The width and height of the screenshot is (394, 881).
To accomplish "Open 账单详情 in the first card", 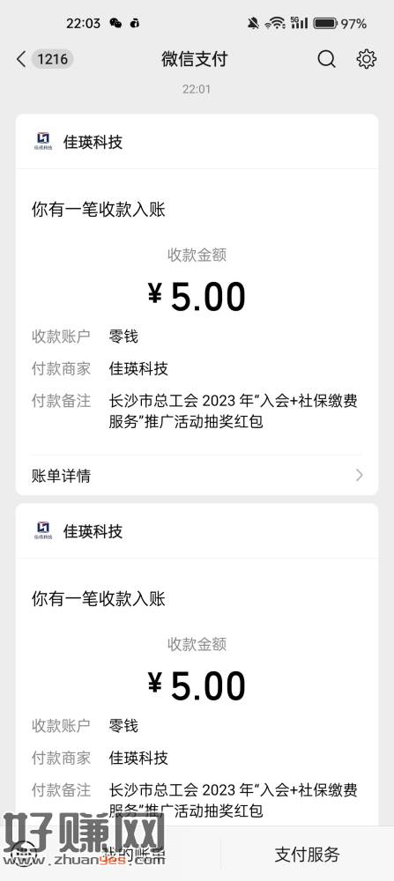I will click(x=197, y=476).
